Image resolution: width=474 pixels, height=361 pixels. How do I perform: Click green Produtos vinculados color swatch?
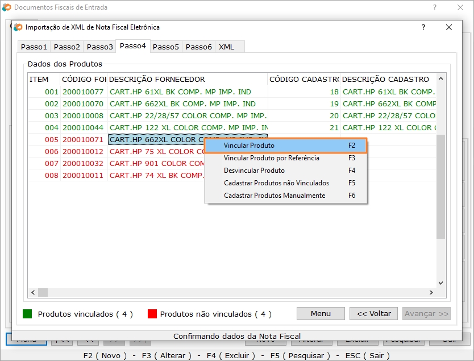27,314
